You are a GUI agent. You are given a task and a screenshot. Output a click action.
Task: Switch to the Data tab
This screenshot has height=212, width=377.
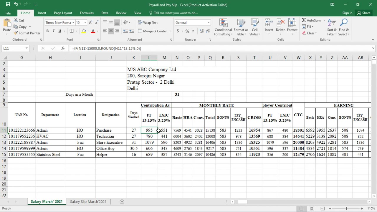pos(105,13)
